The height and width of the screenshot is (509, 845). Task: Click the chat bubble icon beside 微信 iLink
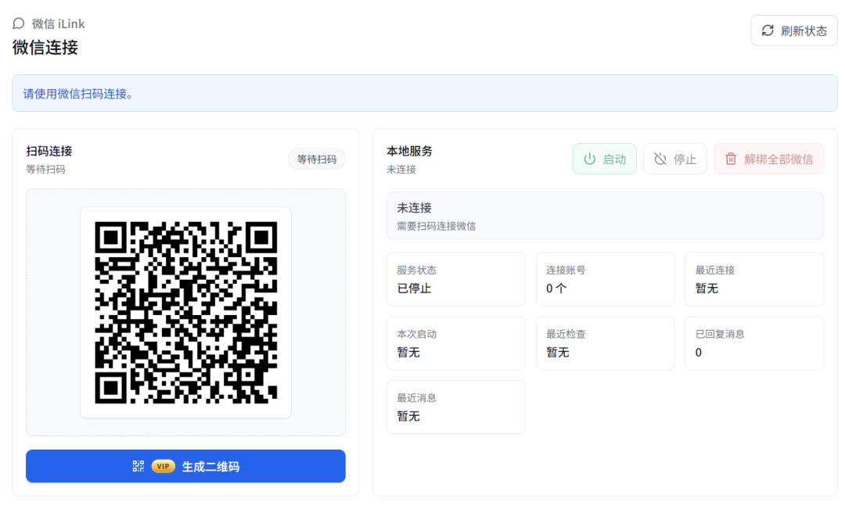(x=18, y=23)
